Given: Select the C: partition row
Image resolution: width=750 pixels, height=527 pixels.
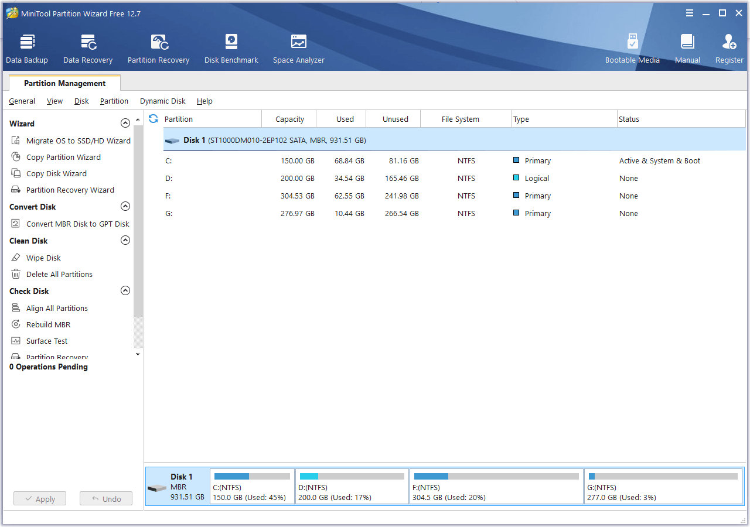Looking at the screenshot, I should tap(454, 160).
